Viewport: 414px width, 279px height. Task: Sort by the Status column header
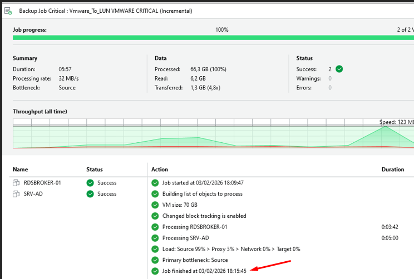click(95, 170)
